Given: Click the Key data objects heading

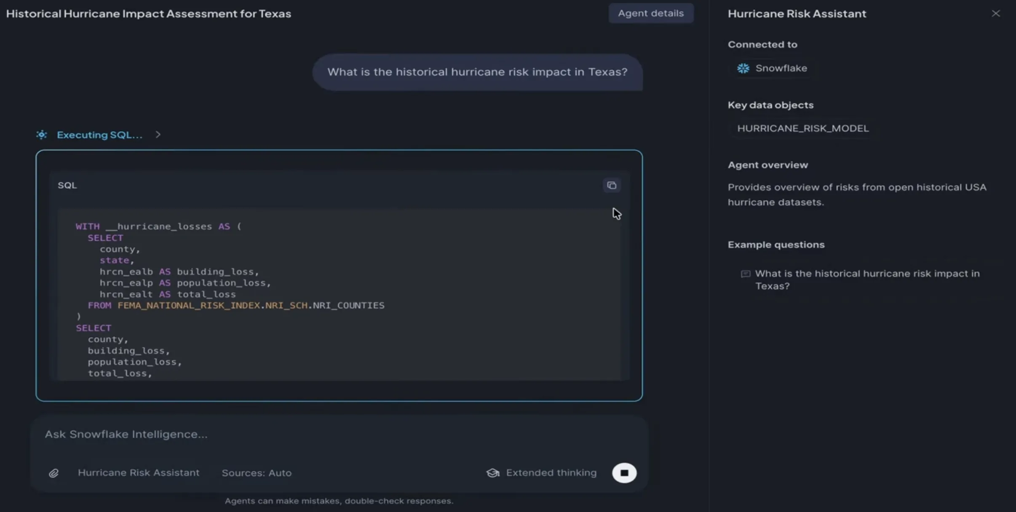Looking at the screenshot, I should point(770,105).
